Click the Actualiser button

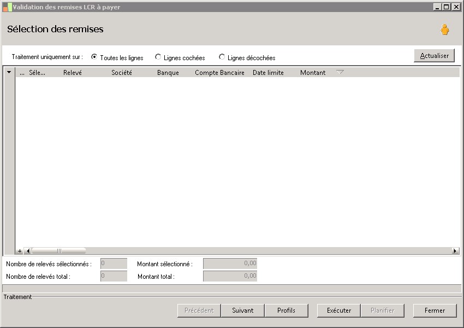(x=434, y=56)
